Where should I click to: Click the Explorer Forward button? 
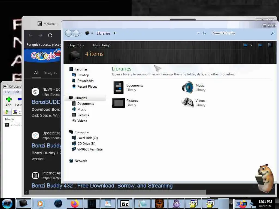click(x=76, y=33)
